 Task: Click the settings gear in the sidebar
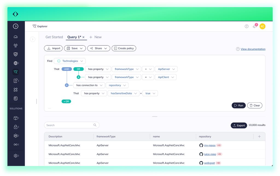coord(16,156)
